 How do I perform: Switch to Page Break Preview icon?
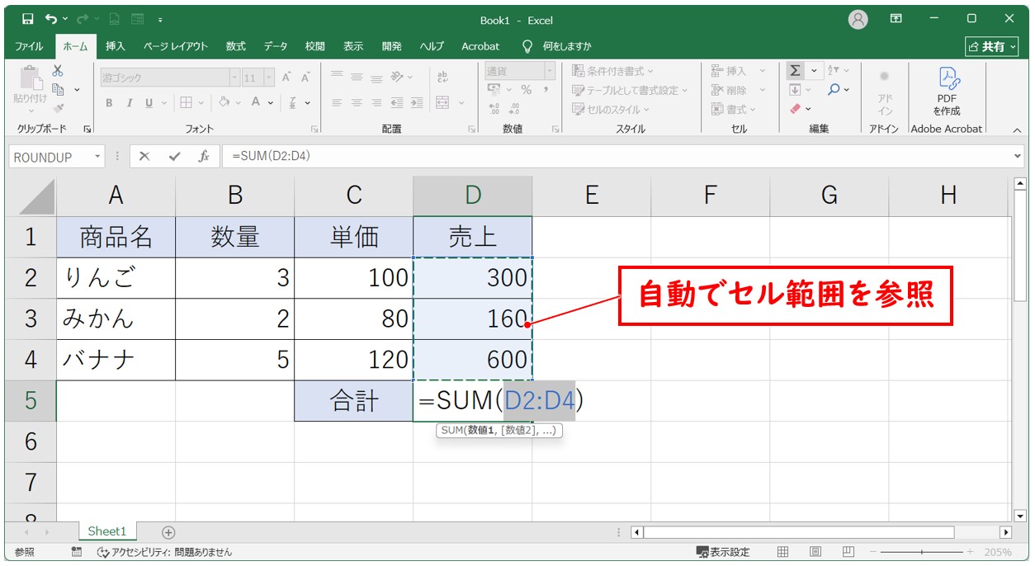[x=848, y=552]
